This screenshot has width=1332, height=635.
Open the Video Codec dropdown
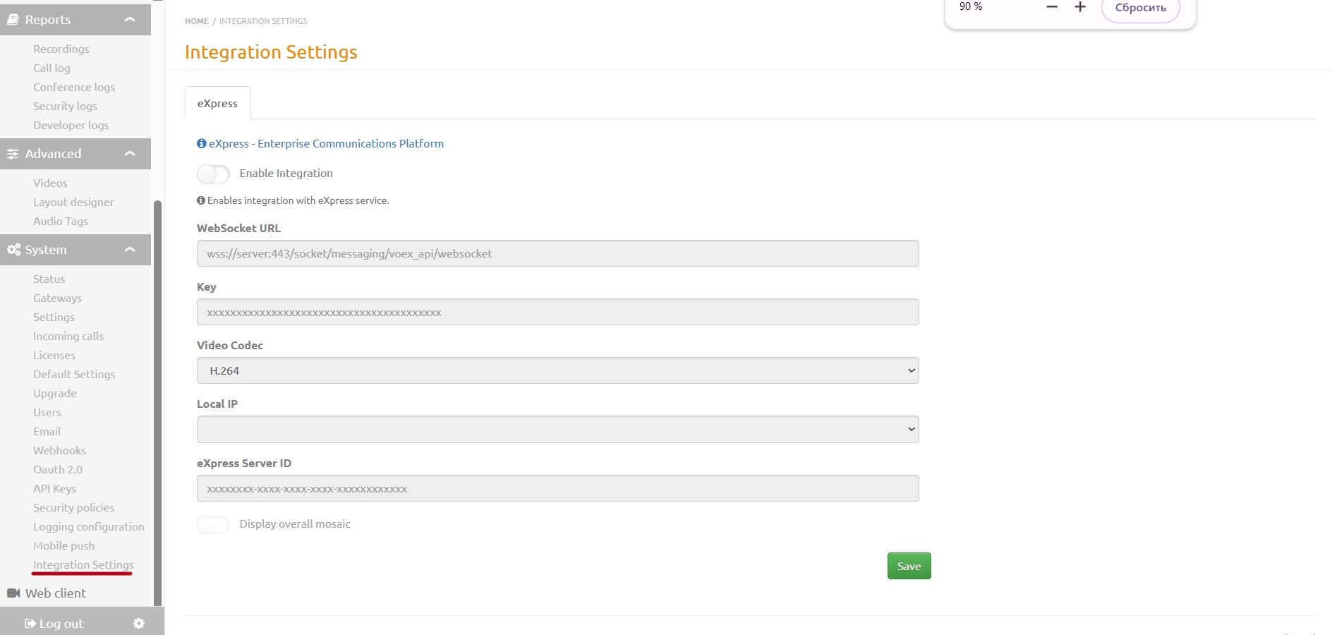(x=557, y=371)
